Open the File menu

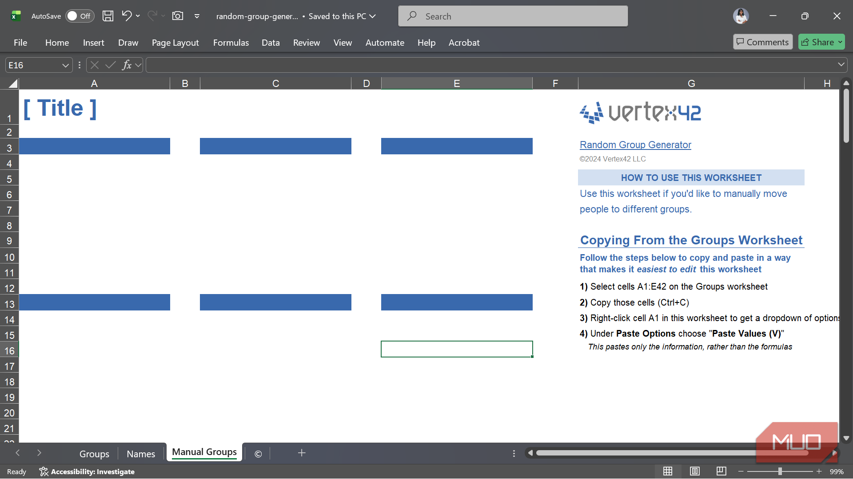point(20,43)
